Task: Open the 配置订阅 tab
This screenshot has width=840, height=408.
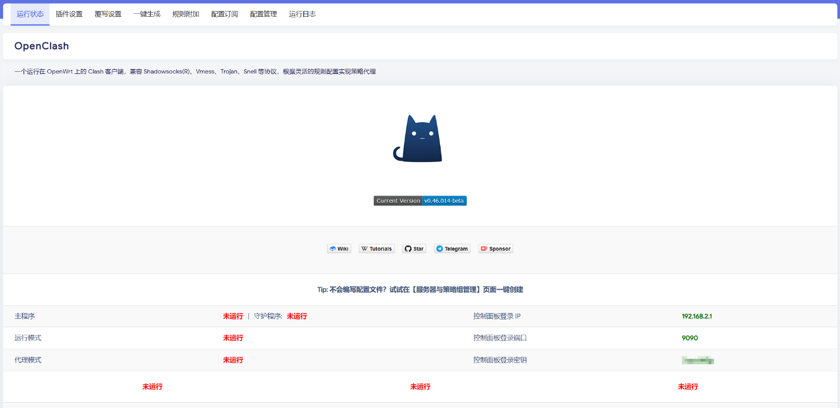Action: (225, 14)
